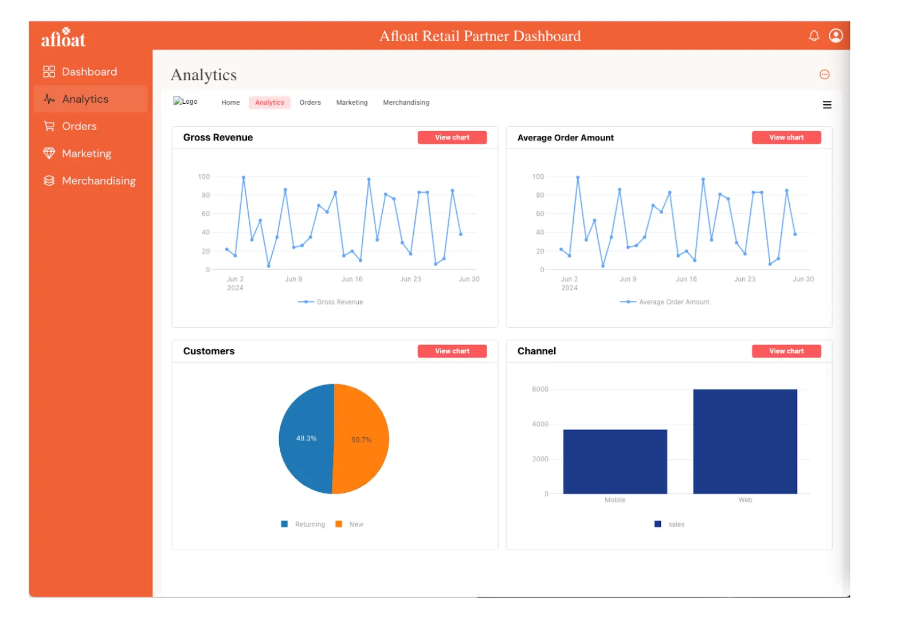Open the Marketing tab in top nav

click(352, 103)
